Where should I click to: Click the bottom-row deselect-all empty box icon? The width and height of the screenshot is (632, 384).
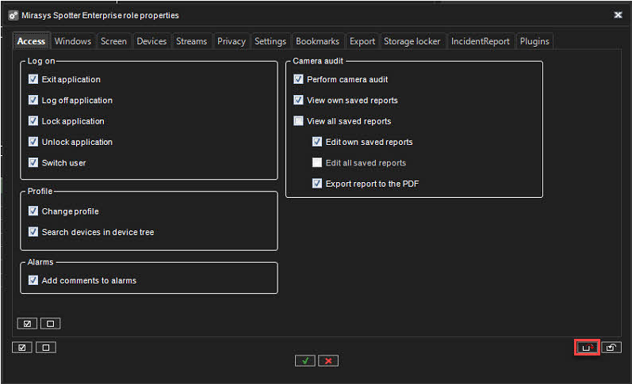(46, 347)
